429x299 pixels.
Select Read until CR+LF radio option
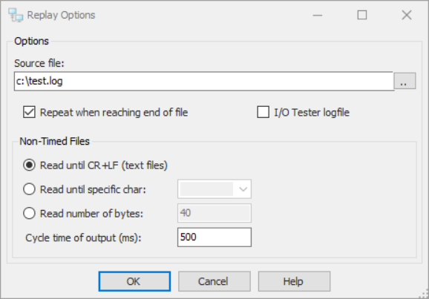[x=29, y=165]
